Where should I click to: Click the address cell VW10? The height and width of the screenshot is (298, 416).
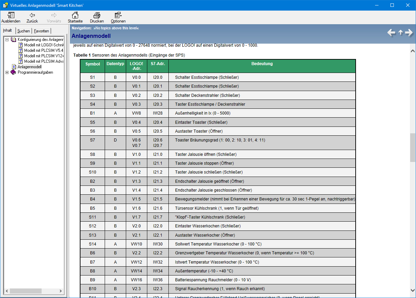pyautogui.click(x=136, y=244)
